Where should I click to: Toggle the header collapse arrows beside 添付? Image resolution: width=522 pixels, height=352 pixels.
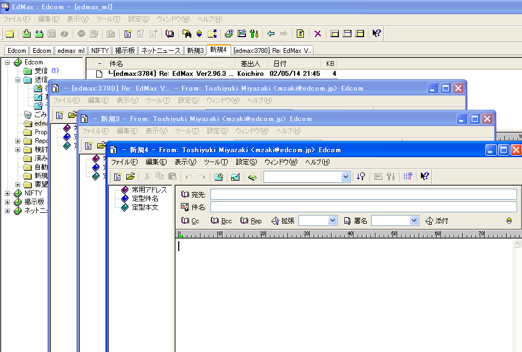509,220
